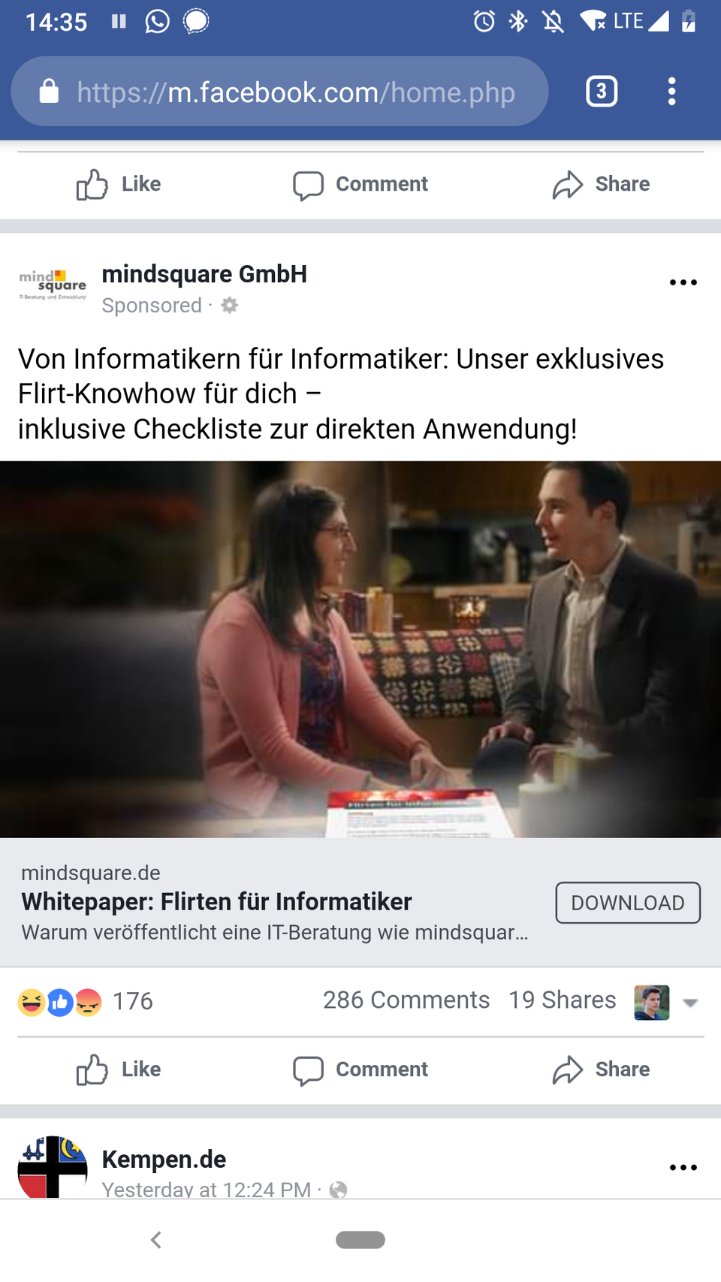Viewport: 721px width, 1282px height.
Task: Open Kempen.de post options ellipsis menu
Action: 683,1167
